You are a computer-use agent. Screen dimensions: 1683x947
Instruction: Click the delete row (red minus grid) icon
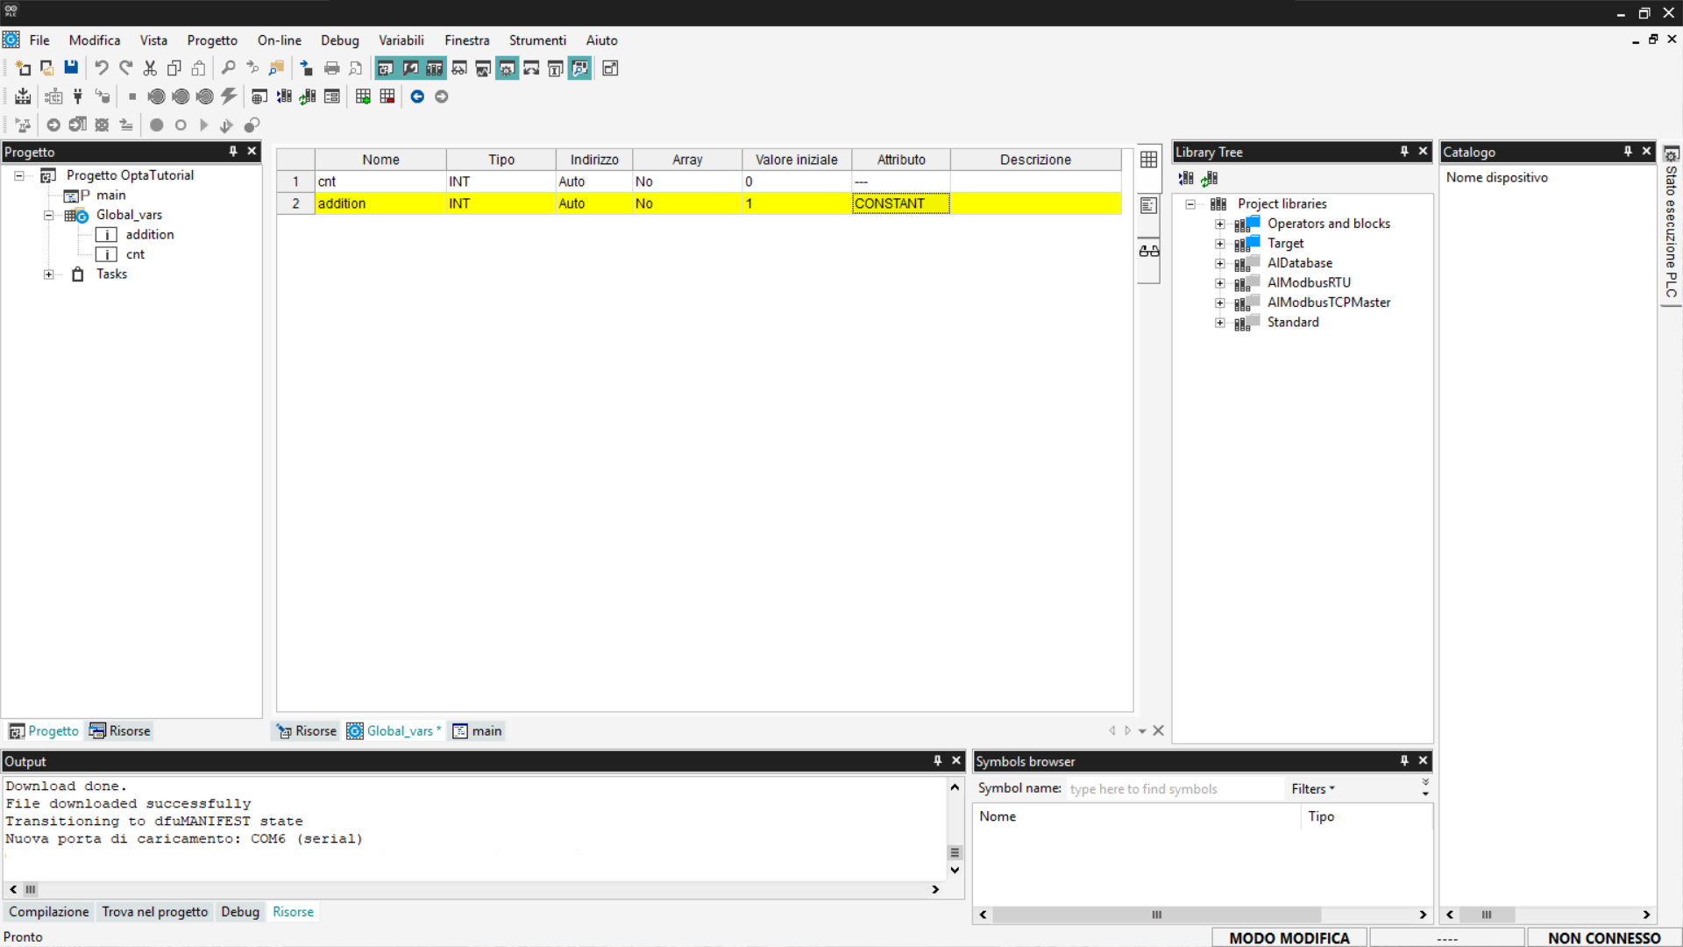coord(387,96)
